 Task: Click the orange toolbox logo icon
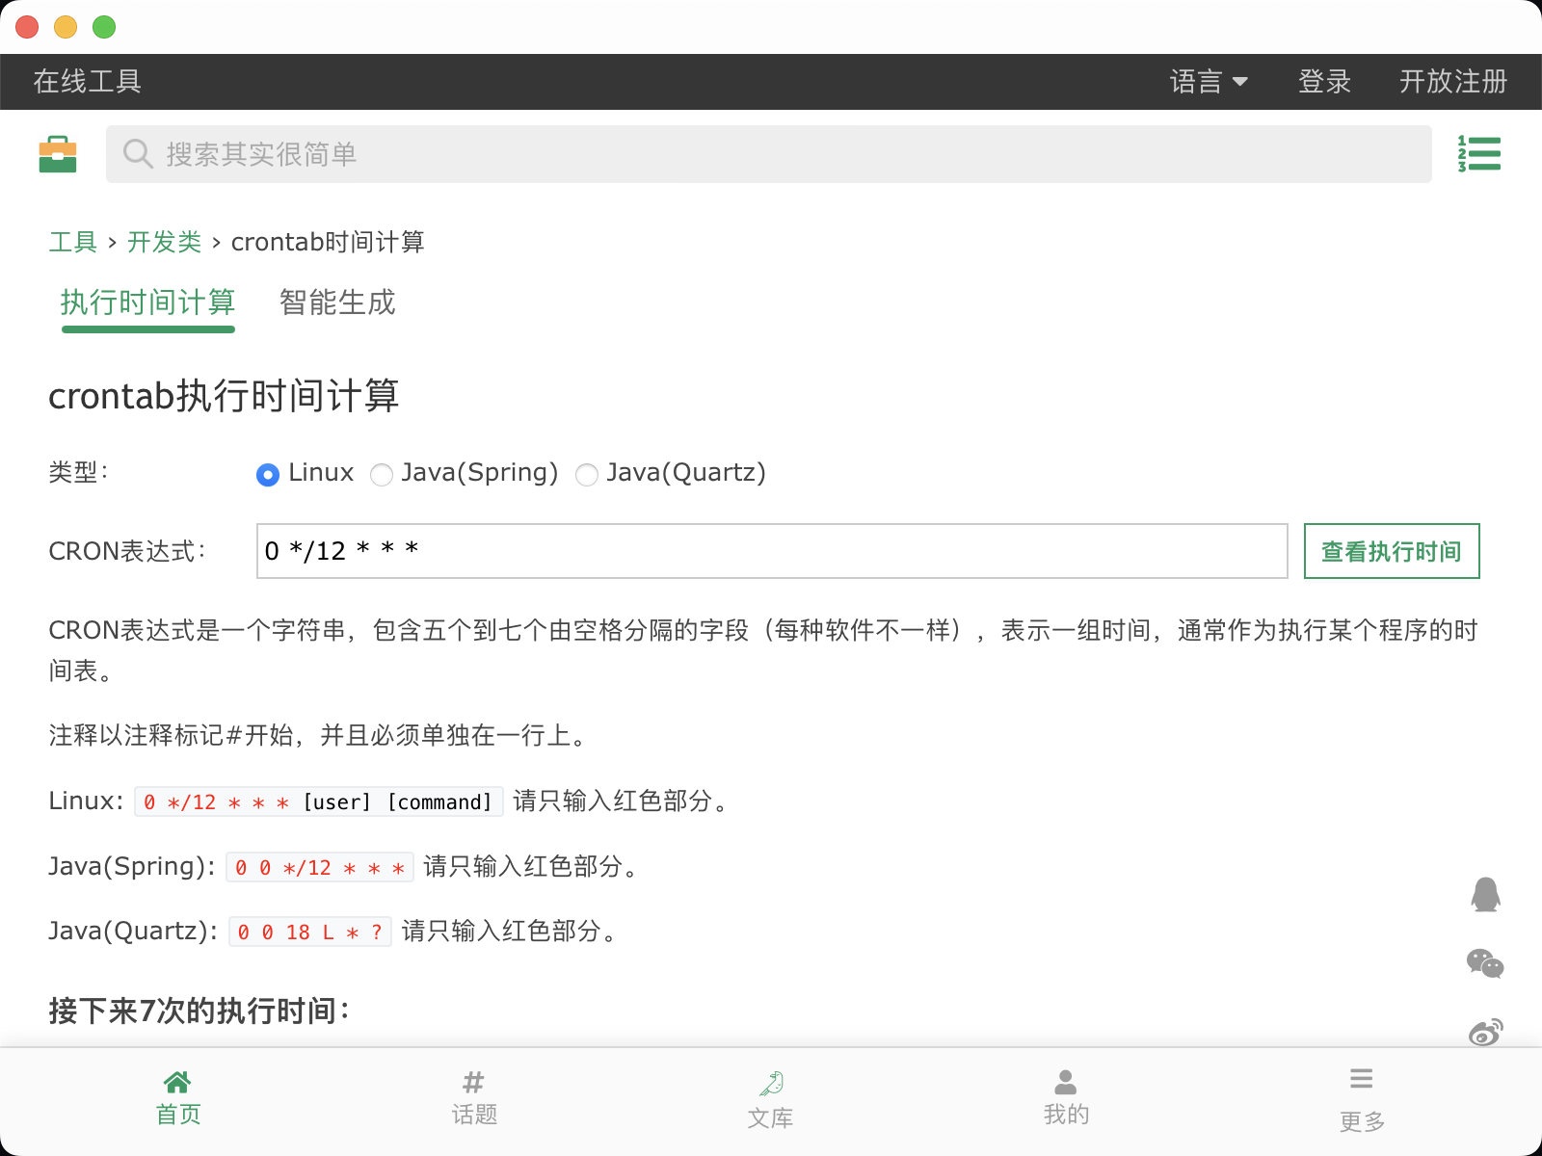click(58, 154)
